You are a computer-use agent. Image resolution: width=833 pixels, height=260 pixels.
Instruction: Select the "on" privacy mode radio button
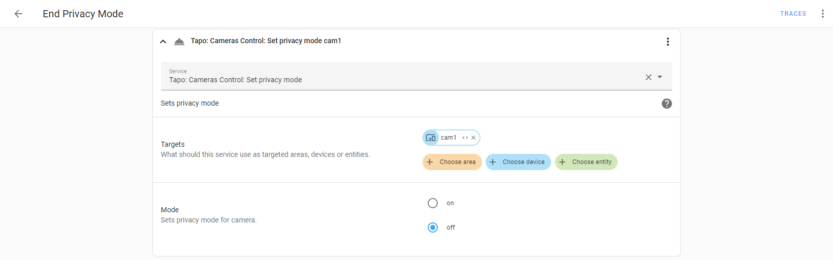[433, 203]
